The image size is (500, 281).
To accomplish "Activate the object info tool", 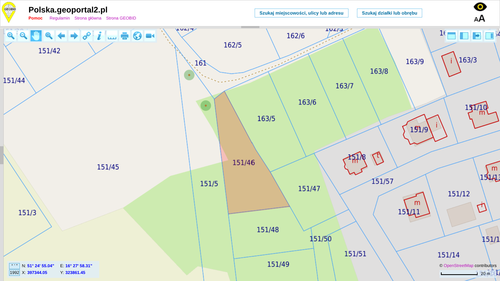I will click(99, 36).
